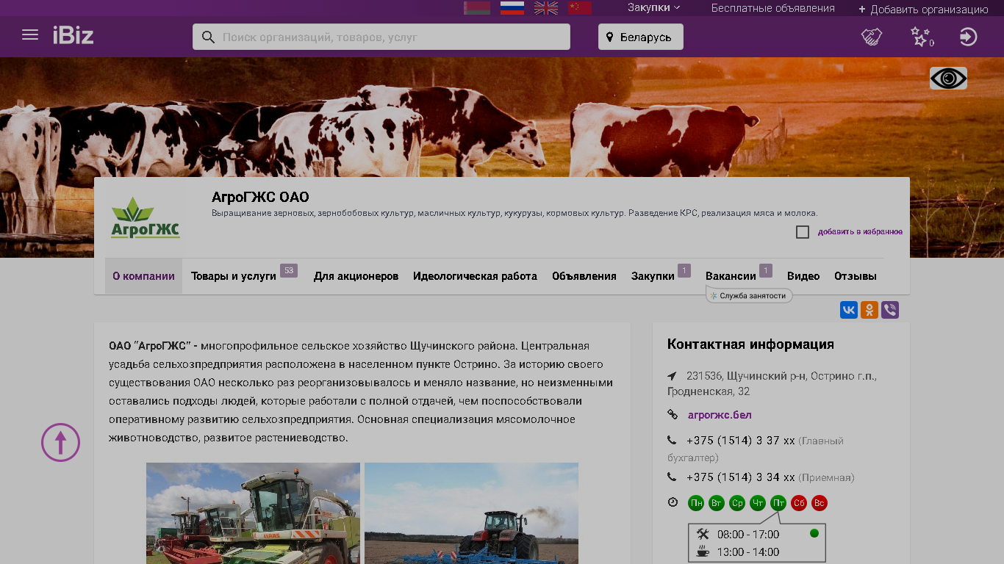Viewport: 1004px width, 564px height.
Task: Reveal phone +375 (1514) 3 37 xx
Action: [741, 441]
